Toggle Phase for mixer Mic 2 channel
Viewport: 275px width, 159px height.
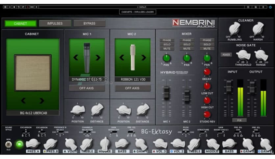(187, 40)
